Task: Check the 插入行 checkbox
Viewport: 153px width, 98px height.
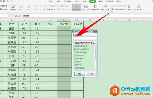Action: [x=75, y=65]
